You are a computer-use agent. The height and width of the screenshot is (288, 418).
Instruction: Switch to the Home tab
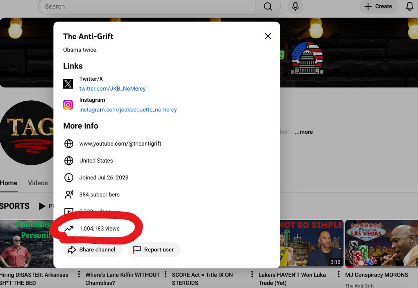coord(9,183)
